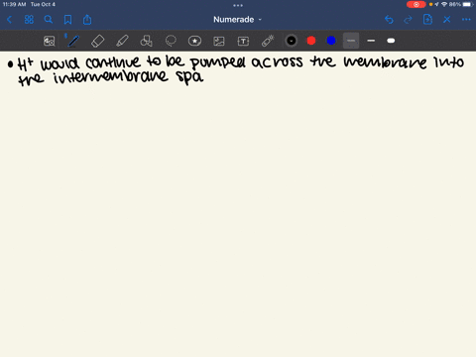
Task: Select the Lasso tool
Action: coord(171,41)
